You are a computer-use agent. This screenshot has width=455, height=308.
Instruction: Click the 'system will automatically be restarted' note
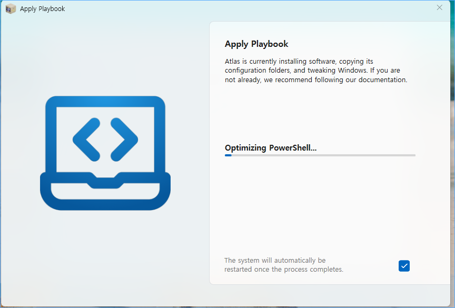[x=283, y=265]
